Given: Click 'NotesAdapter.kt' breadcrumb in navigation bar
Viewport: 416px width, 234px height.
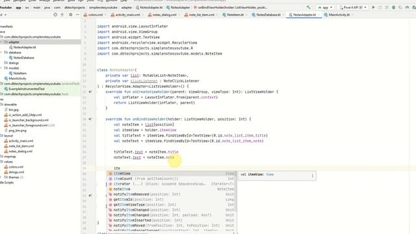Looking at the screenshot, I should click(149, 7).
